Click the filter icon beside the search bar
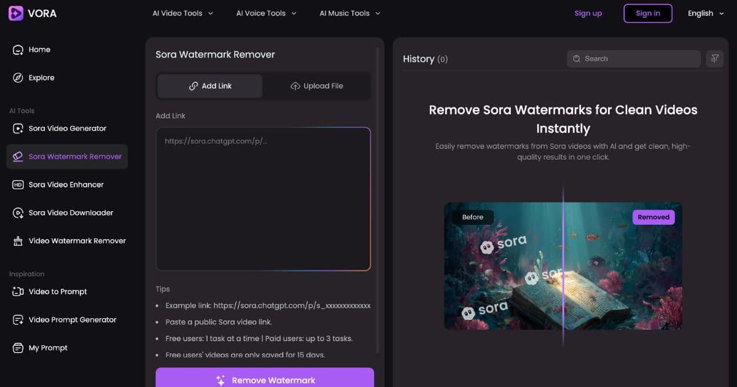 [x=714, y=58]
